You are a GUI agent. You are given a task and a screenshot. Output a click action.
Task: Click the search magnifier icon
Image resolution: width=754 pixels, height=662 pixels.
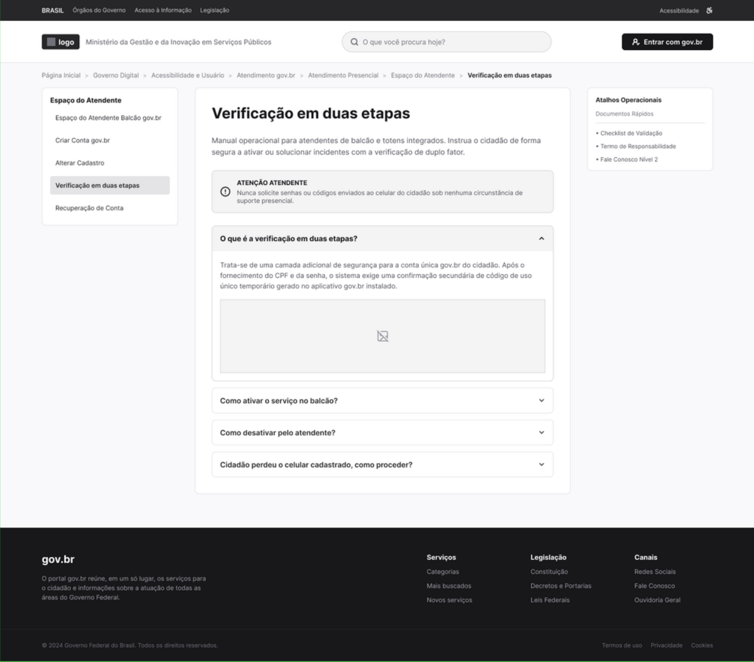pyautogui.click(x=354, y=42)
